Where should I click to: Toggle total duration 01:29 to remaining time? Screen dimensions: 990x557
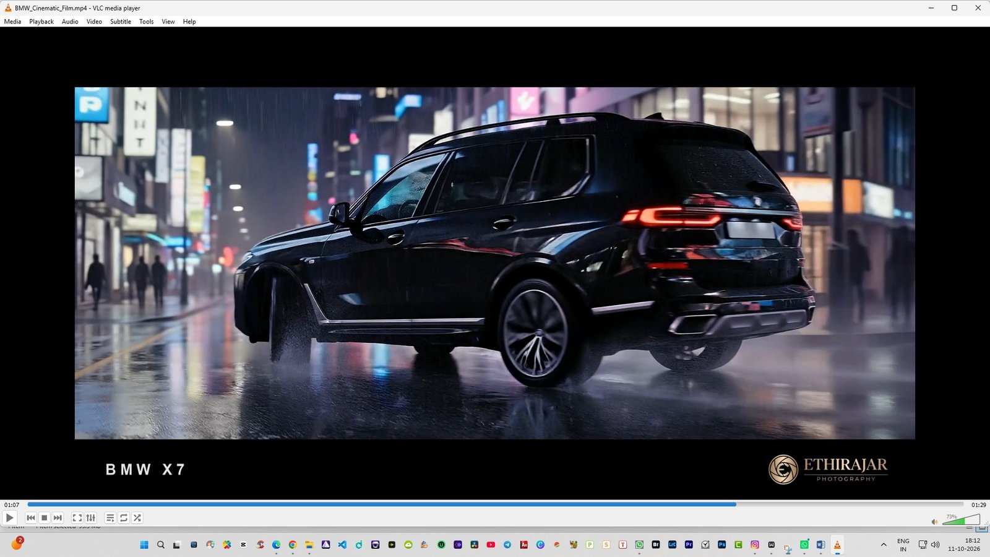[x=978, y=505]
